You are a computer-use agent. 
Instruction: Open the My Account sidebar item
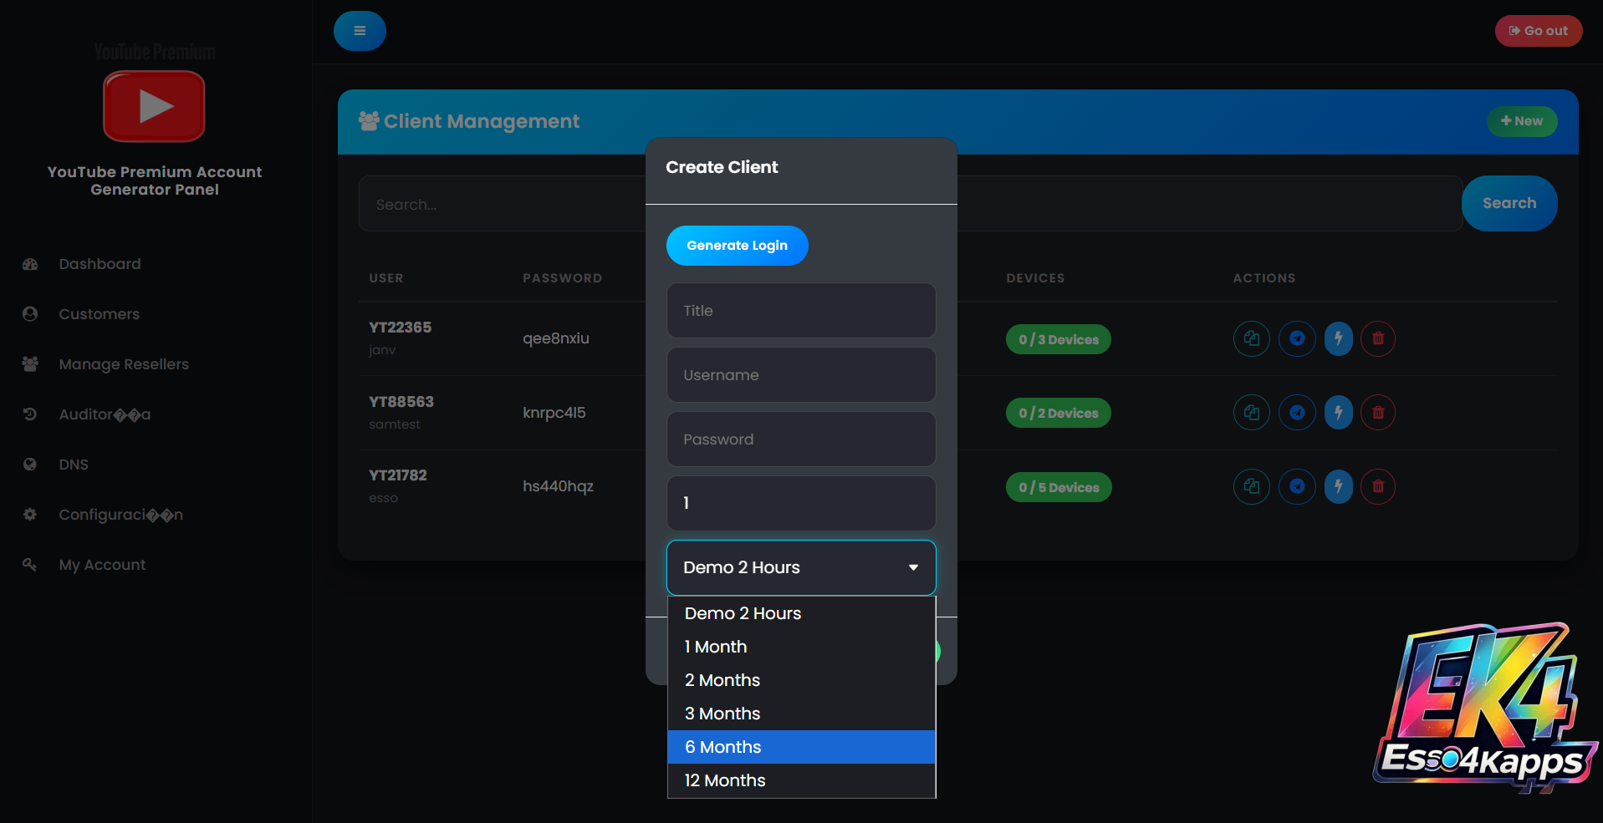(102, 565)
